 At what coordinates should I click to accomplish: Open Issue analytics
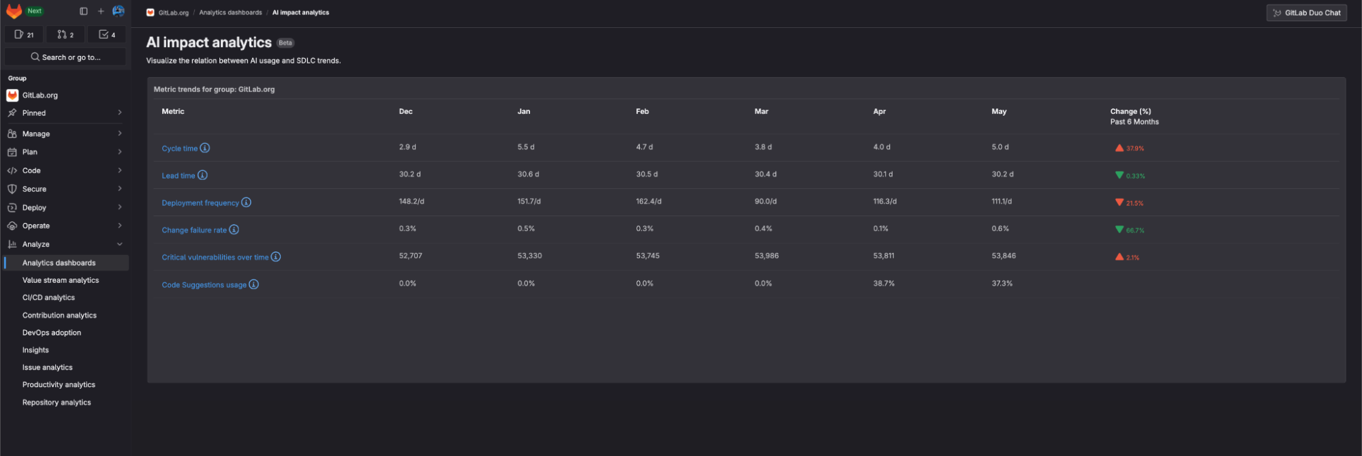click(47, 367)
